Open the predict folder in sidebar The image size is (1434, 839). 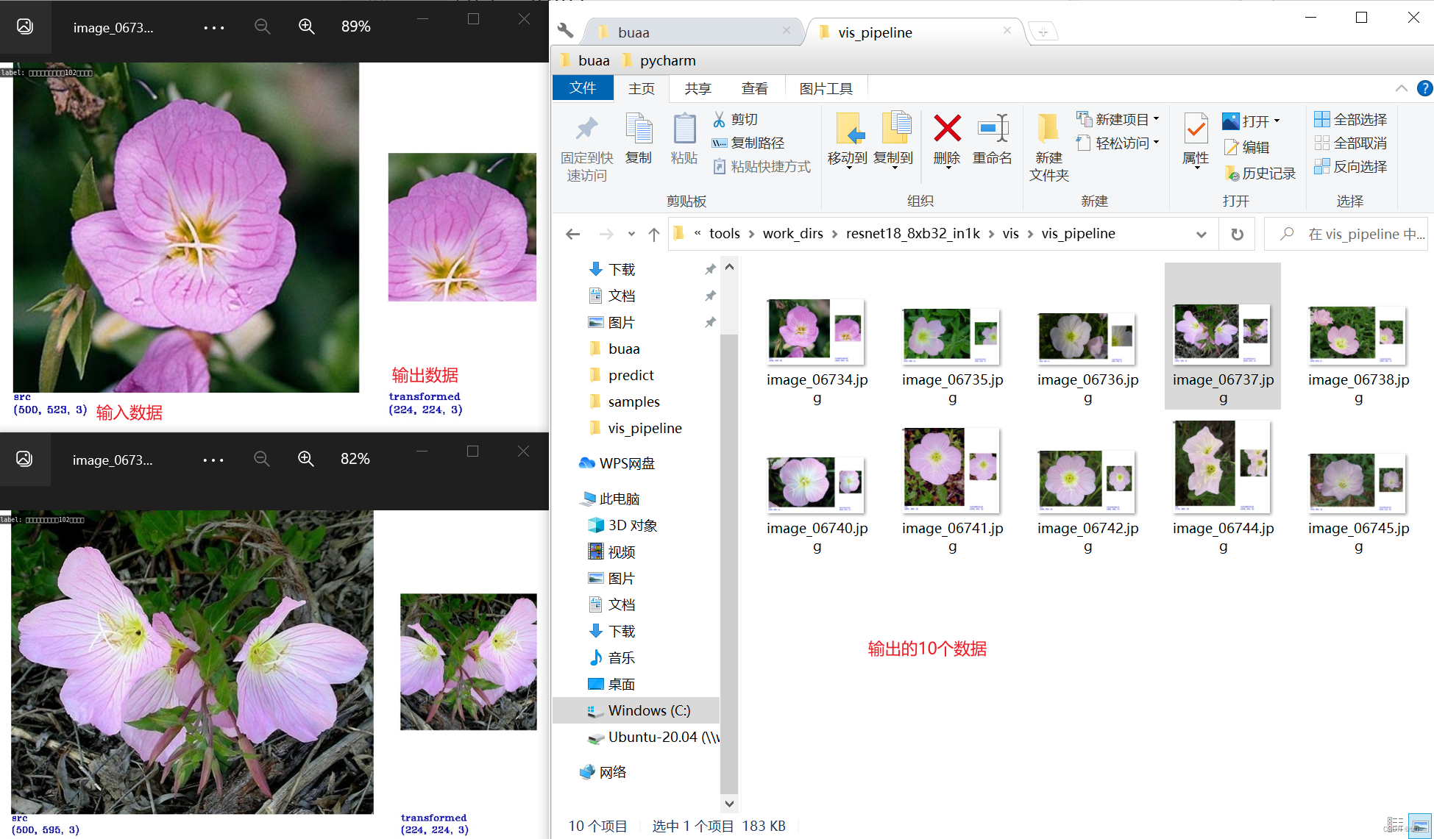pyautogui.click(x=620, y=375)
